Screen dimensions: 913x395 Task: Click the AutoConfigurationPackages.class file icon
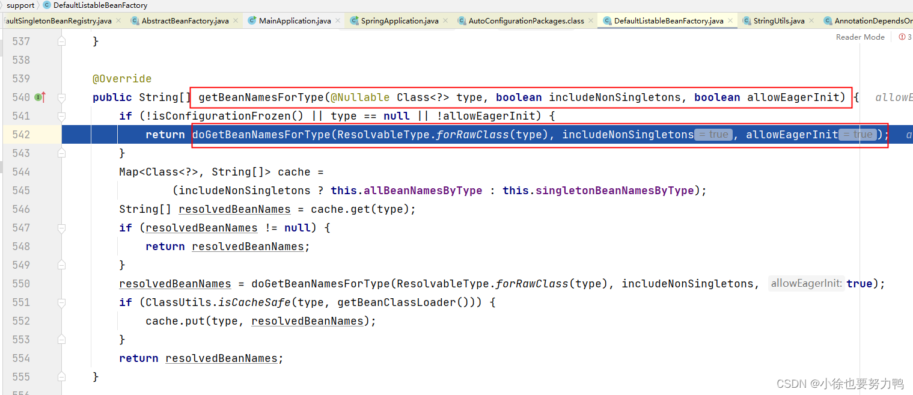pyautogui.click(x=462, y=20)
